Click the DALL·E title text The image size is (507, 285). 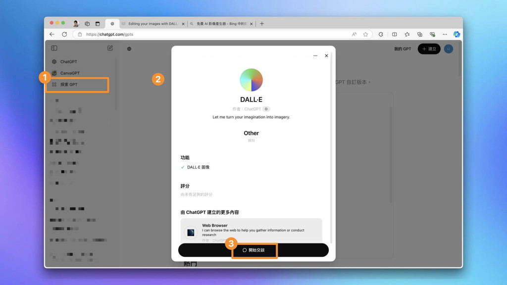[251, 99]
